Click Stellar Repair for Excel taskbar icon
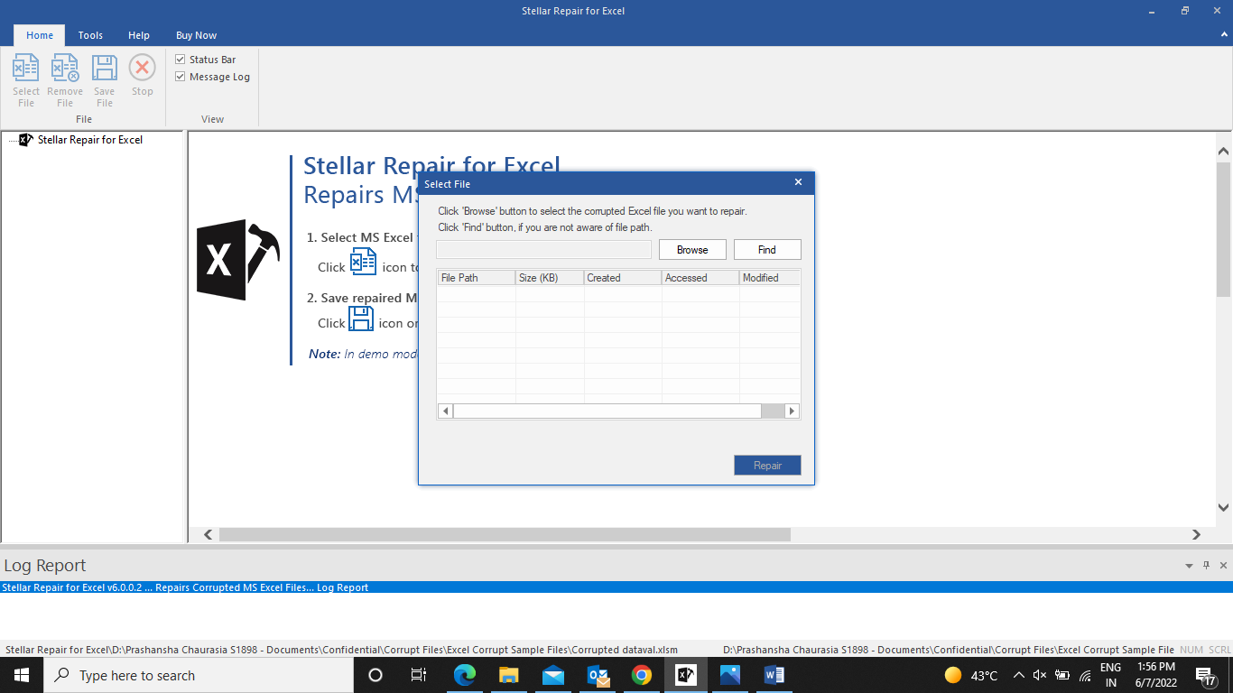Image resolution: width=1233 pixels, height=693 pixels. click(685, 675)
